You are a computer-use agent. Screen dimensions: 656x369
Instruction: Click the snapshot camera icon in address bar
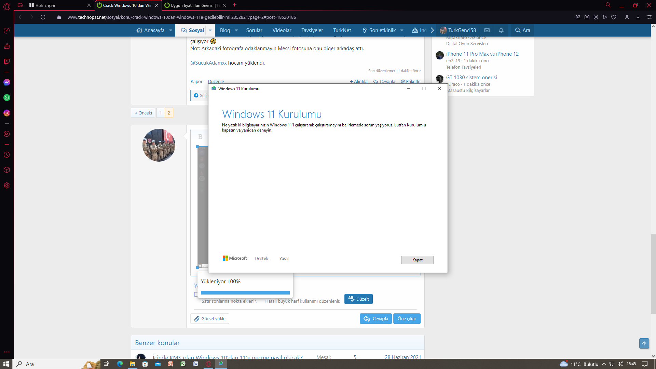click(587, 17)
